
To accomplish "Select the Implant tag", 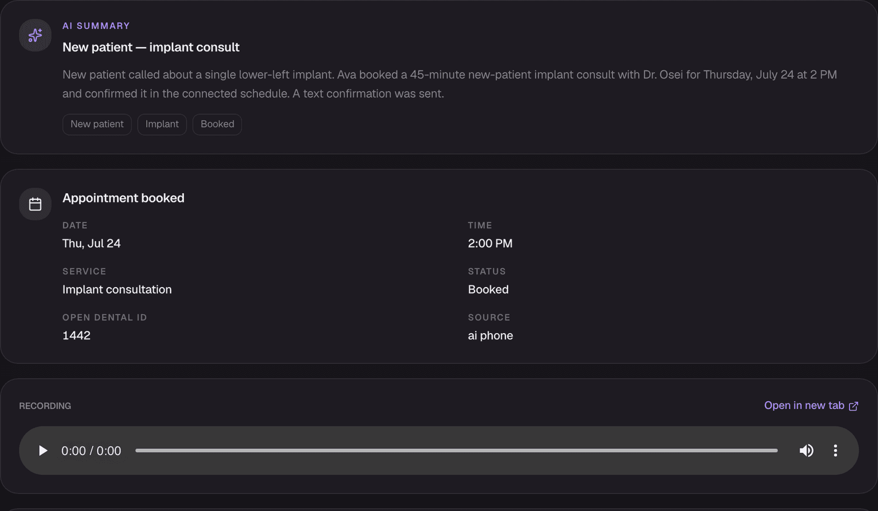I will (x=162, y=124).
